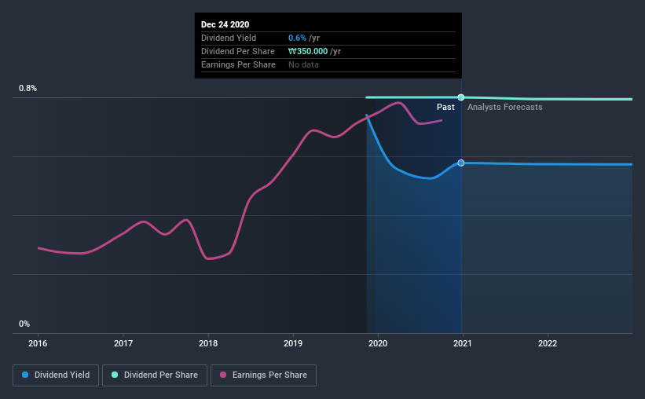This screenshot has height=399, width=645.
Task: Click the ₩350.000 dividend per share value
Action: (x=308, y=51)
